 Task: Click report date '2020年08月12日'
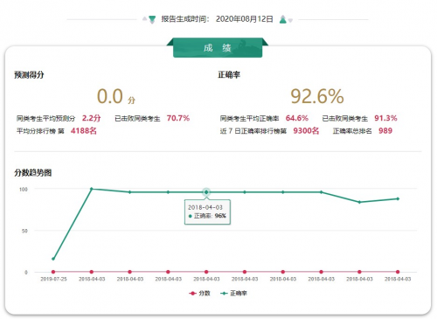[245, 19]
